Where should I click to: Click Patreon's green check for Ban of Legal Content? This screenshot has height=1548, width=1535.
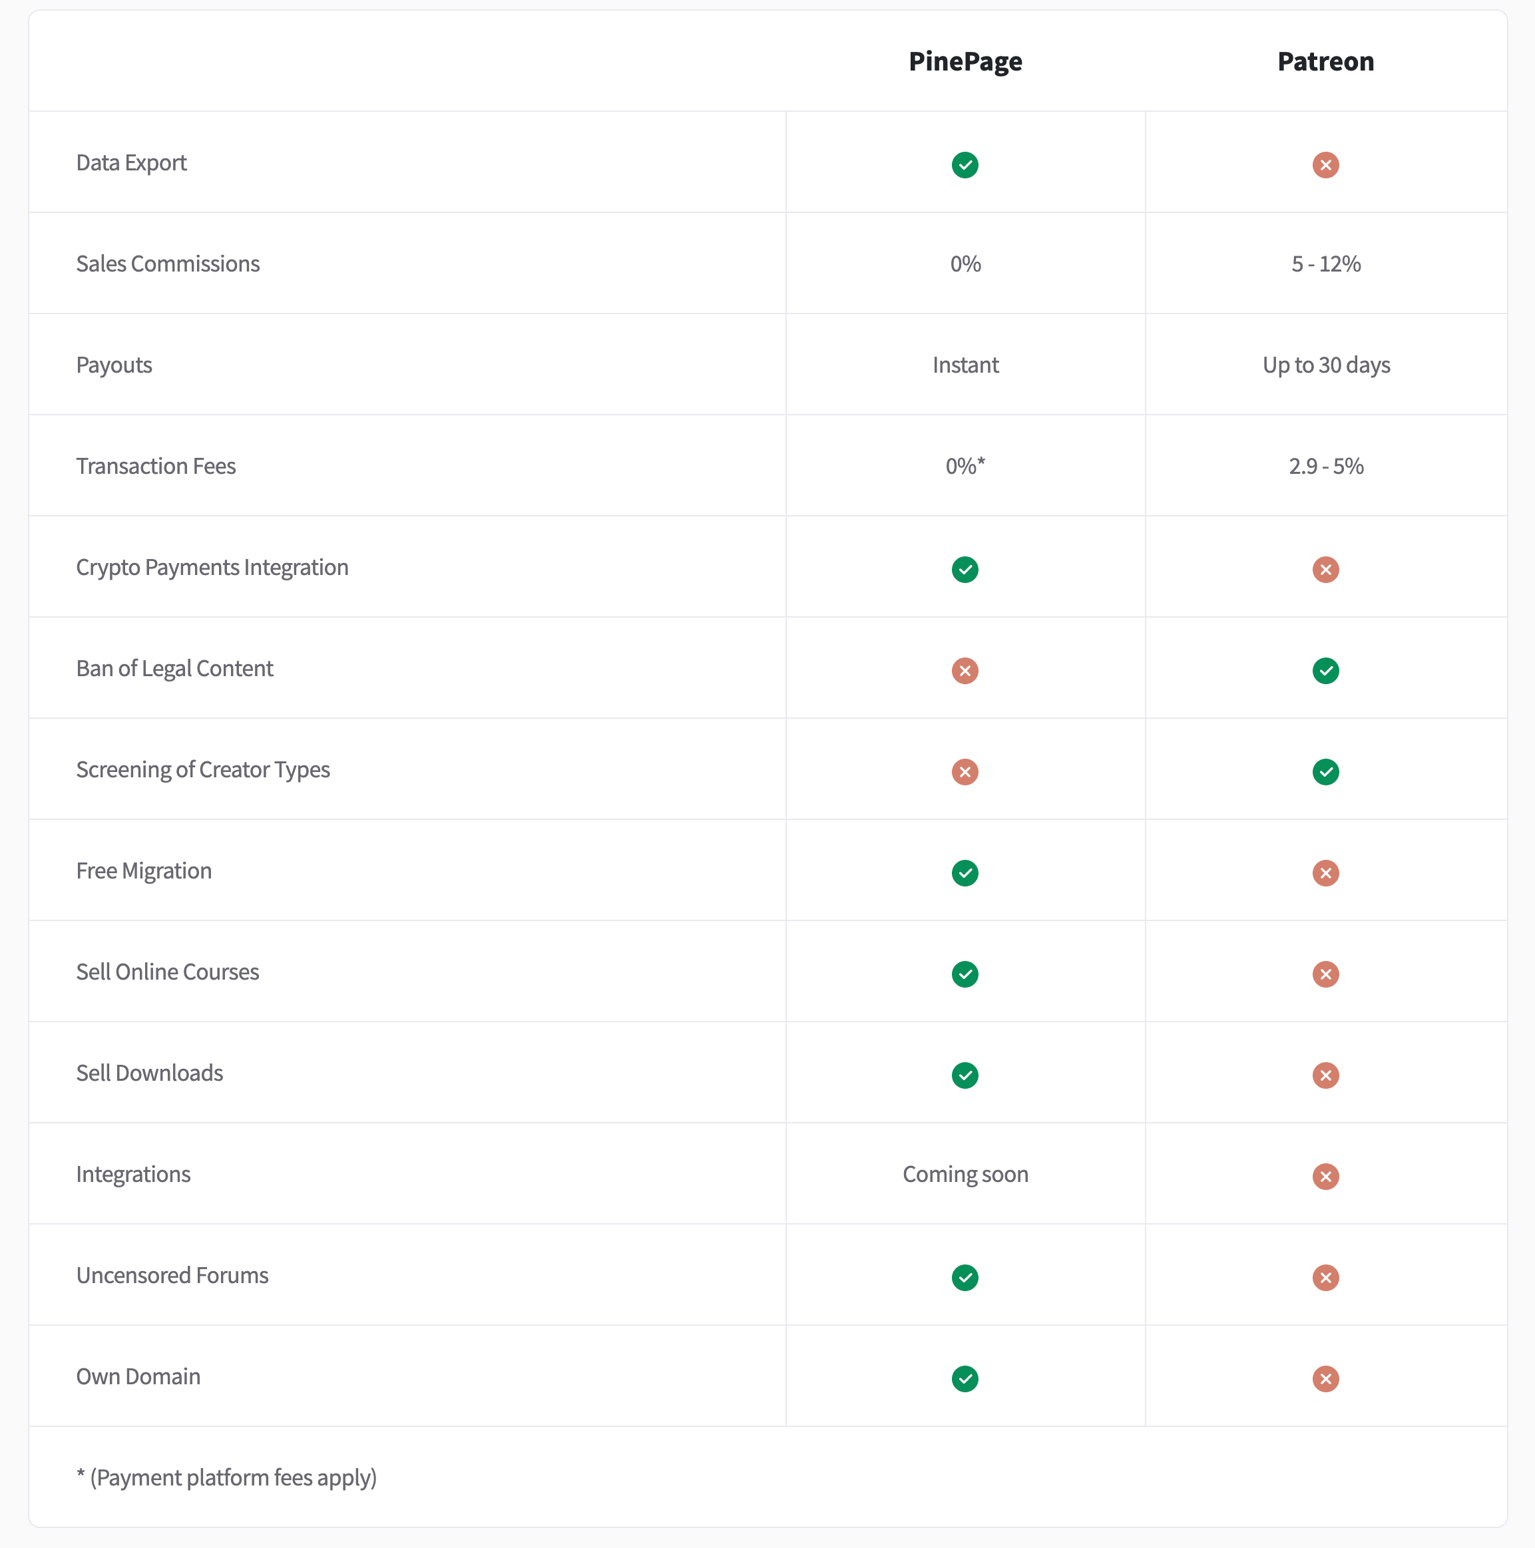pos(1325,671)
